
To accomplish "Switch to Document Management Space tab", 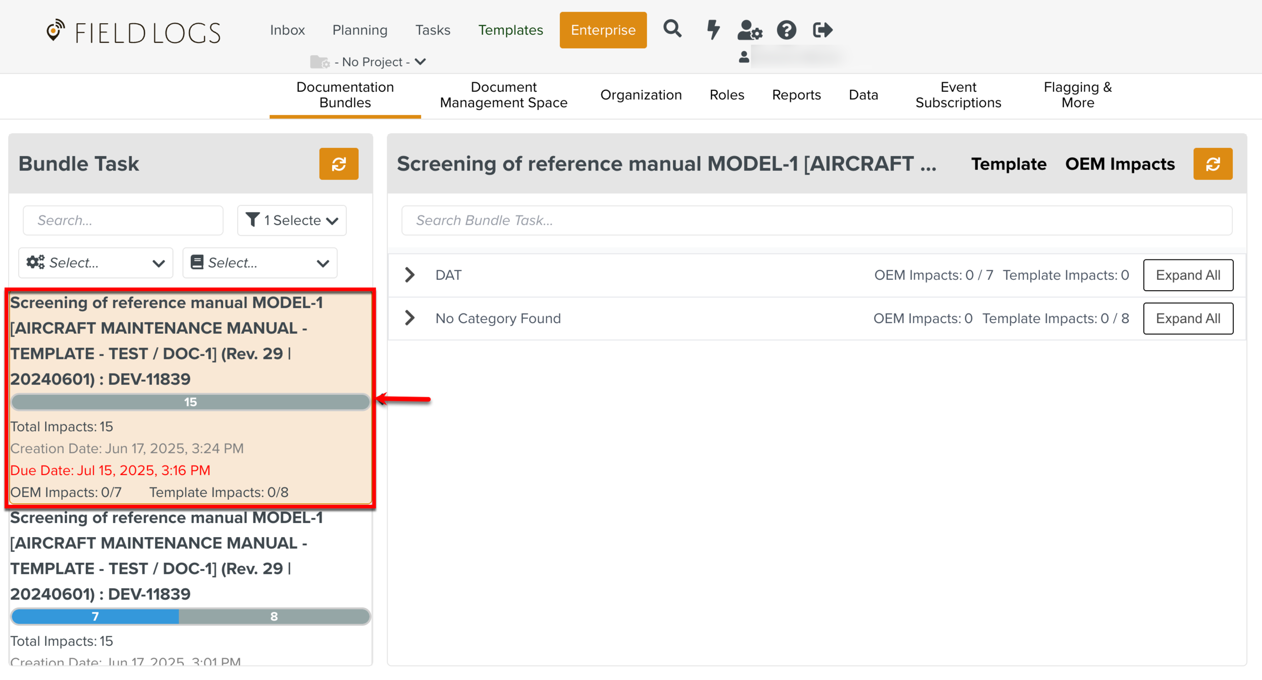I will pos(503,95).
